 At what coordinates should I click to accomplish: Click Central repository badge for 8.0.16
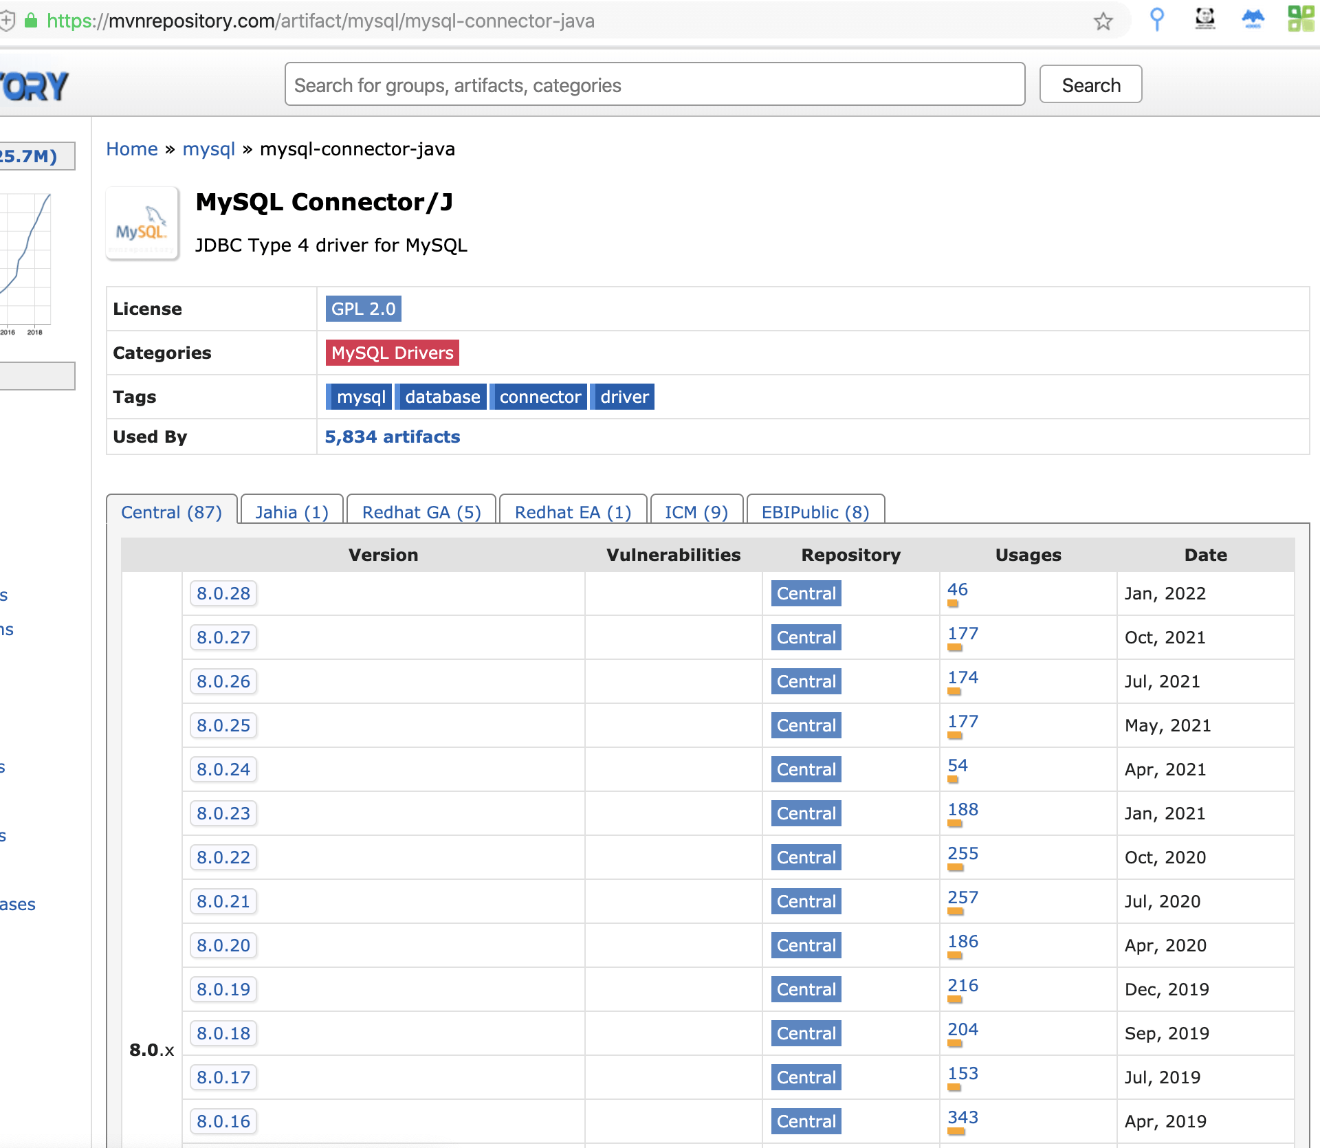coord(806,1121)
